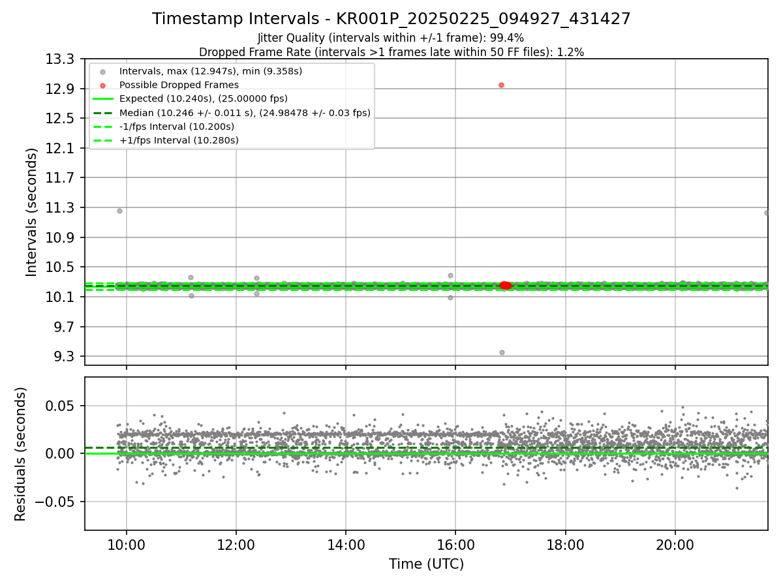783x587 pixels.
Task: Click the legend entry '-1/fps Interval (10.200s)'
Action: (x=177, y=127)
